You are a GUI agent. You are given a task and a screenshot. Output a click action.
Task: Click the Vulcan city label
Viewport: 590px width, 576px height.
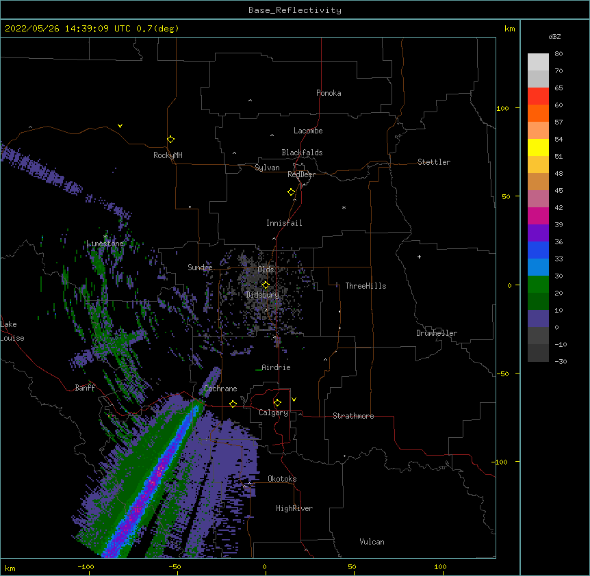[372, 542]
